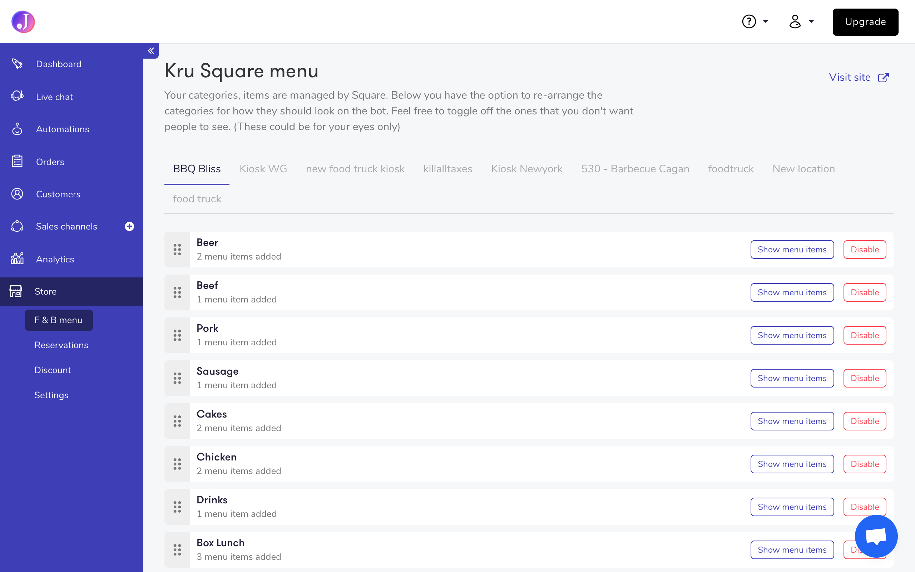Click the Joyful J logo icon
The height and width of the screenshot is (572, 915).
[x=23, y=21]
